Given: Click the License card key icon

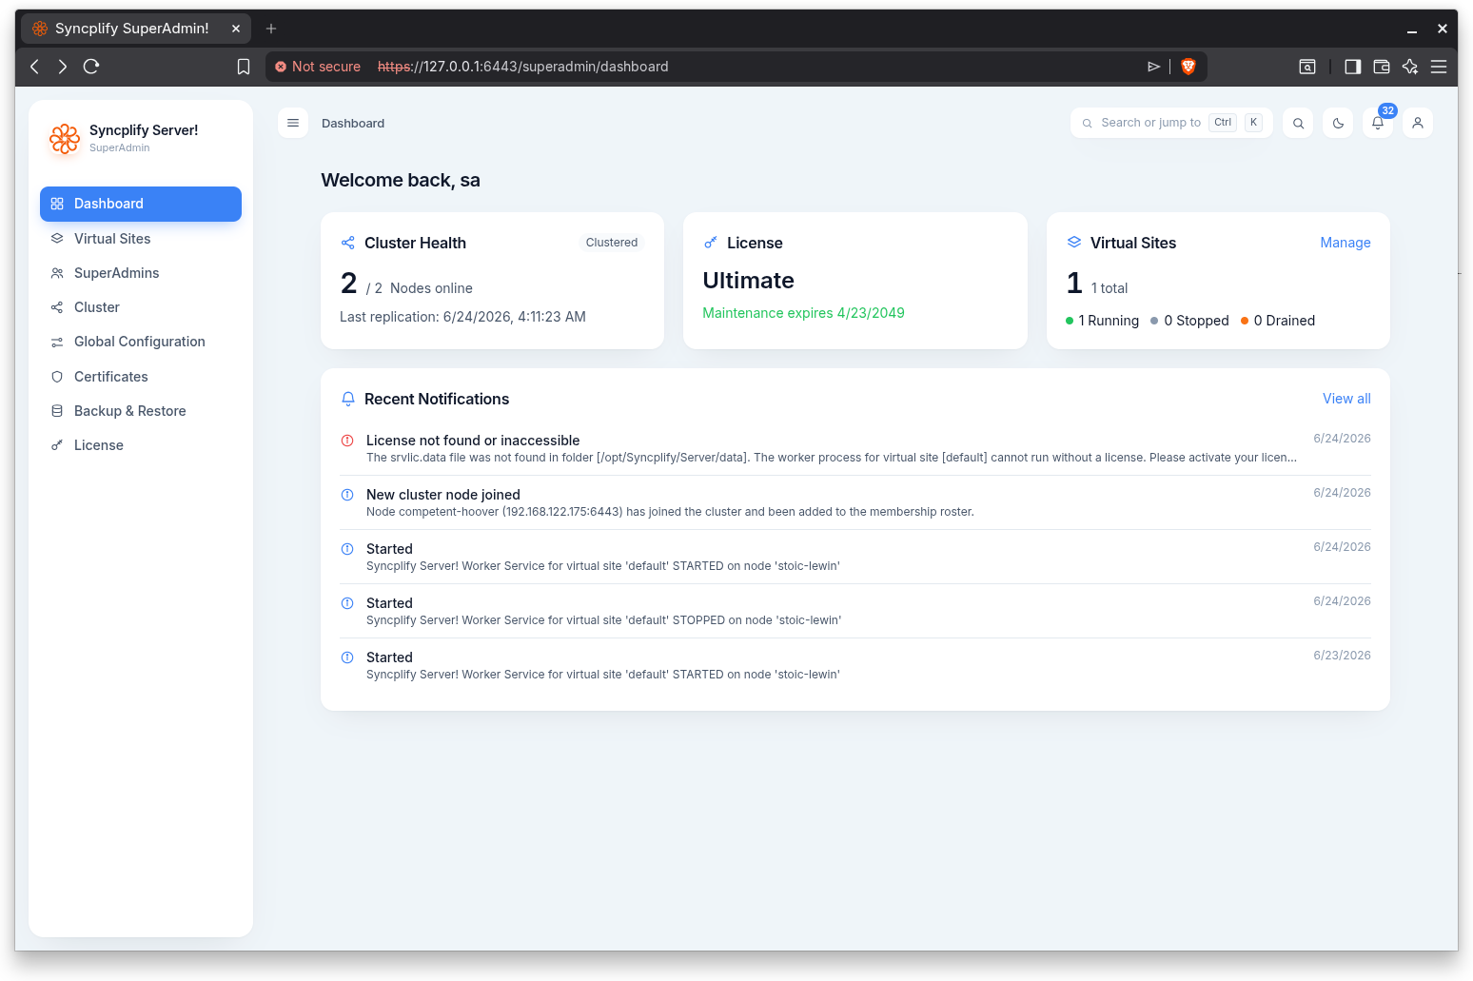Looking at the screenshot, I should tap(711, 243).
